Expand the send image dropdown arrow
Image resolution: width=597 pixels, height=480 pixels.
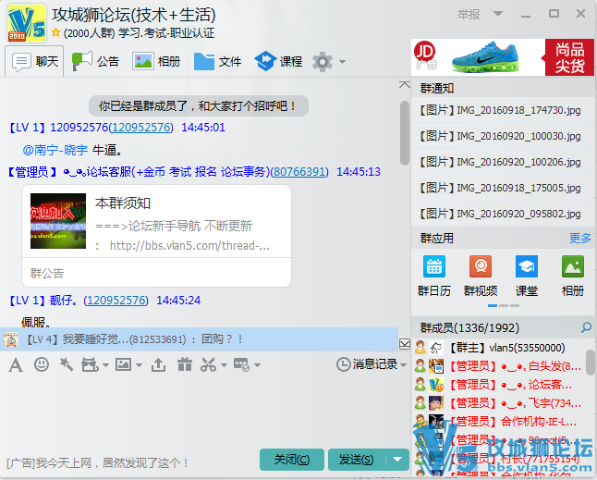[138, 365]
